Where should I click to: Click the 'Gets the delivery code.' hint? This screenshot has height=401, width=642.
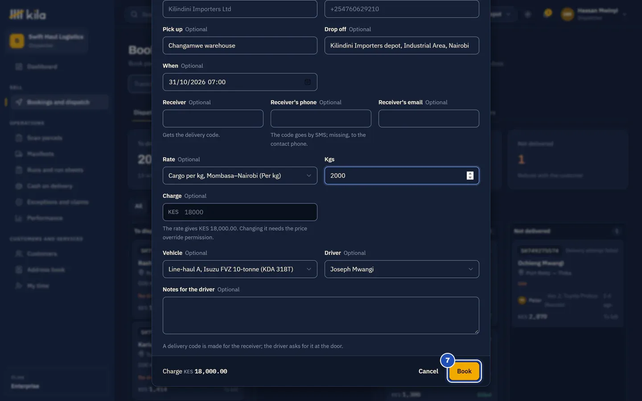191,135
